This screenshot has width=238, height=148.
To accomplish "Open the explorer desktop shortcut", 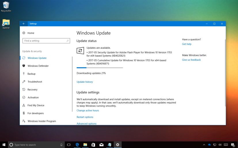I will (x=6, y=24).
